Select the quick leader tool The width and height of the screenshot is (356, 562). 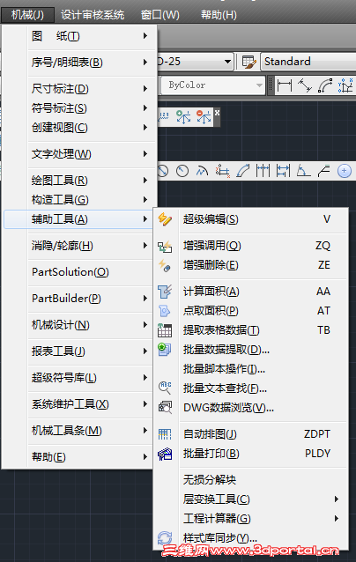pyautogui.click(x=323, y=171)
